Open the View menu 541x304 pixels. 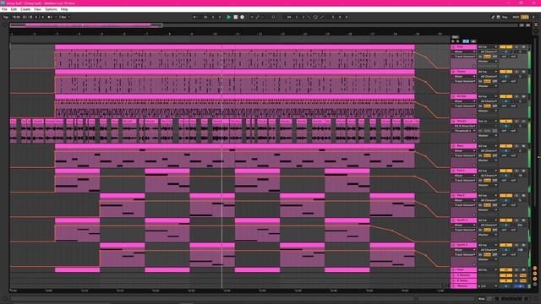pos(37,9)
